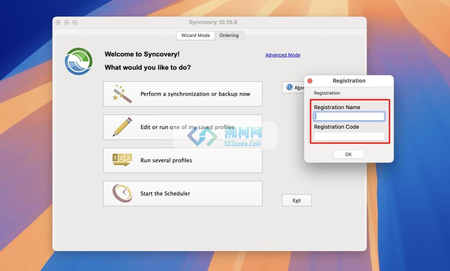Click the clock scheduler icon

[x=122, y=193]
